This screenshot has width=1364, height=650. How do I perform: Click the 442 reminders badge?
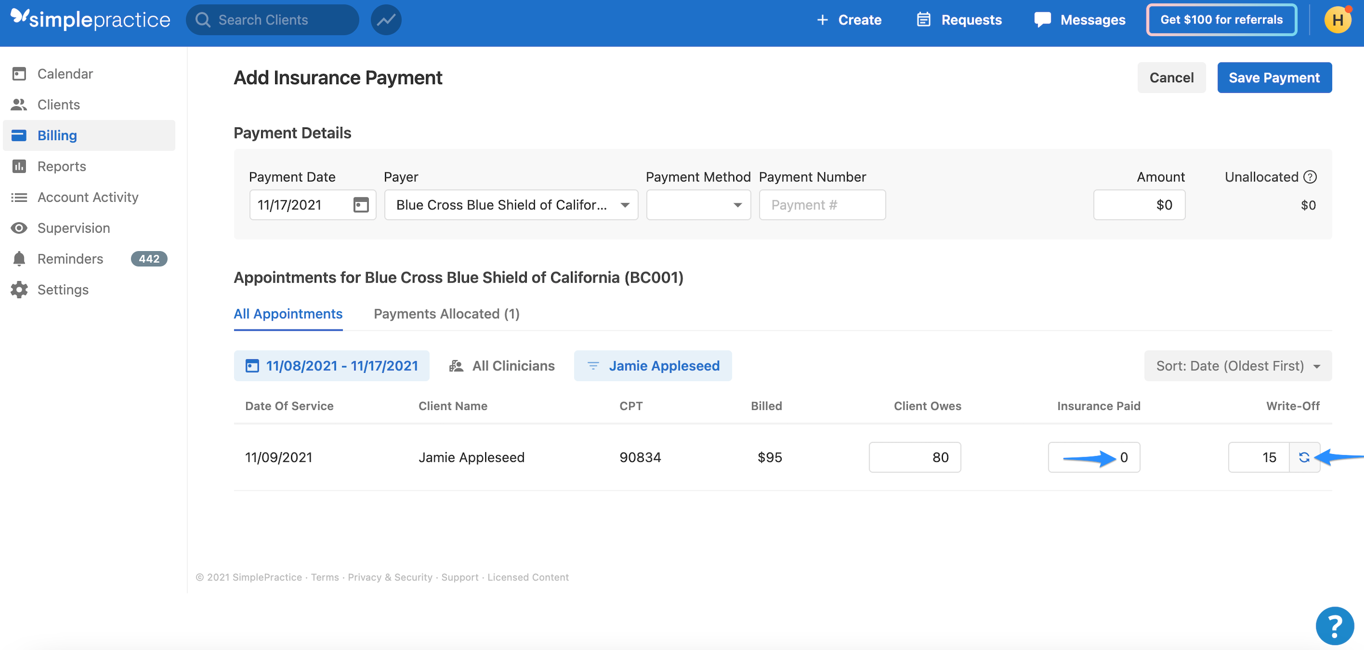click(149, 259)
